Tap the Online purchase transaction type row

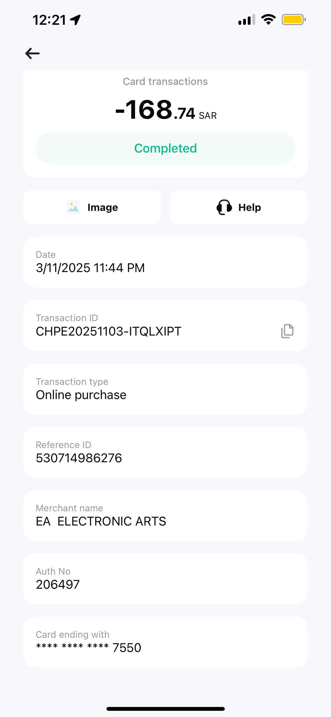click(165, 389)
